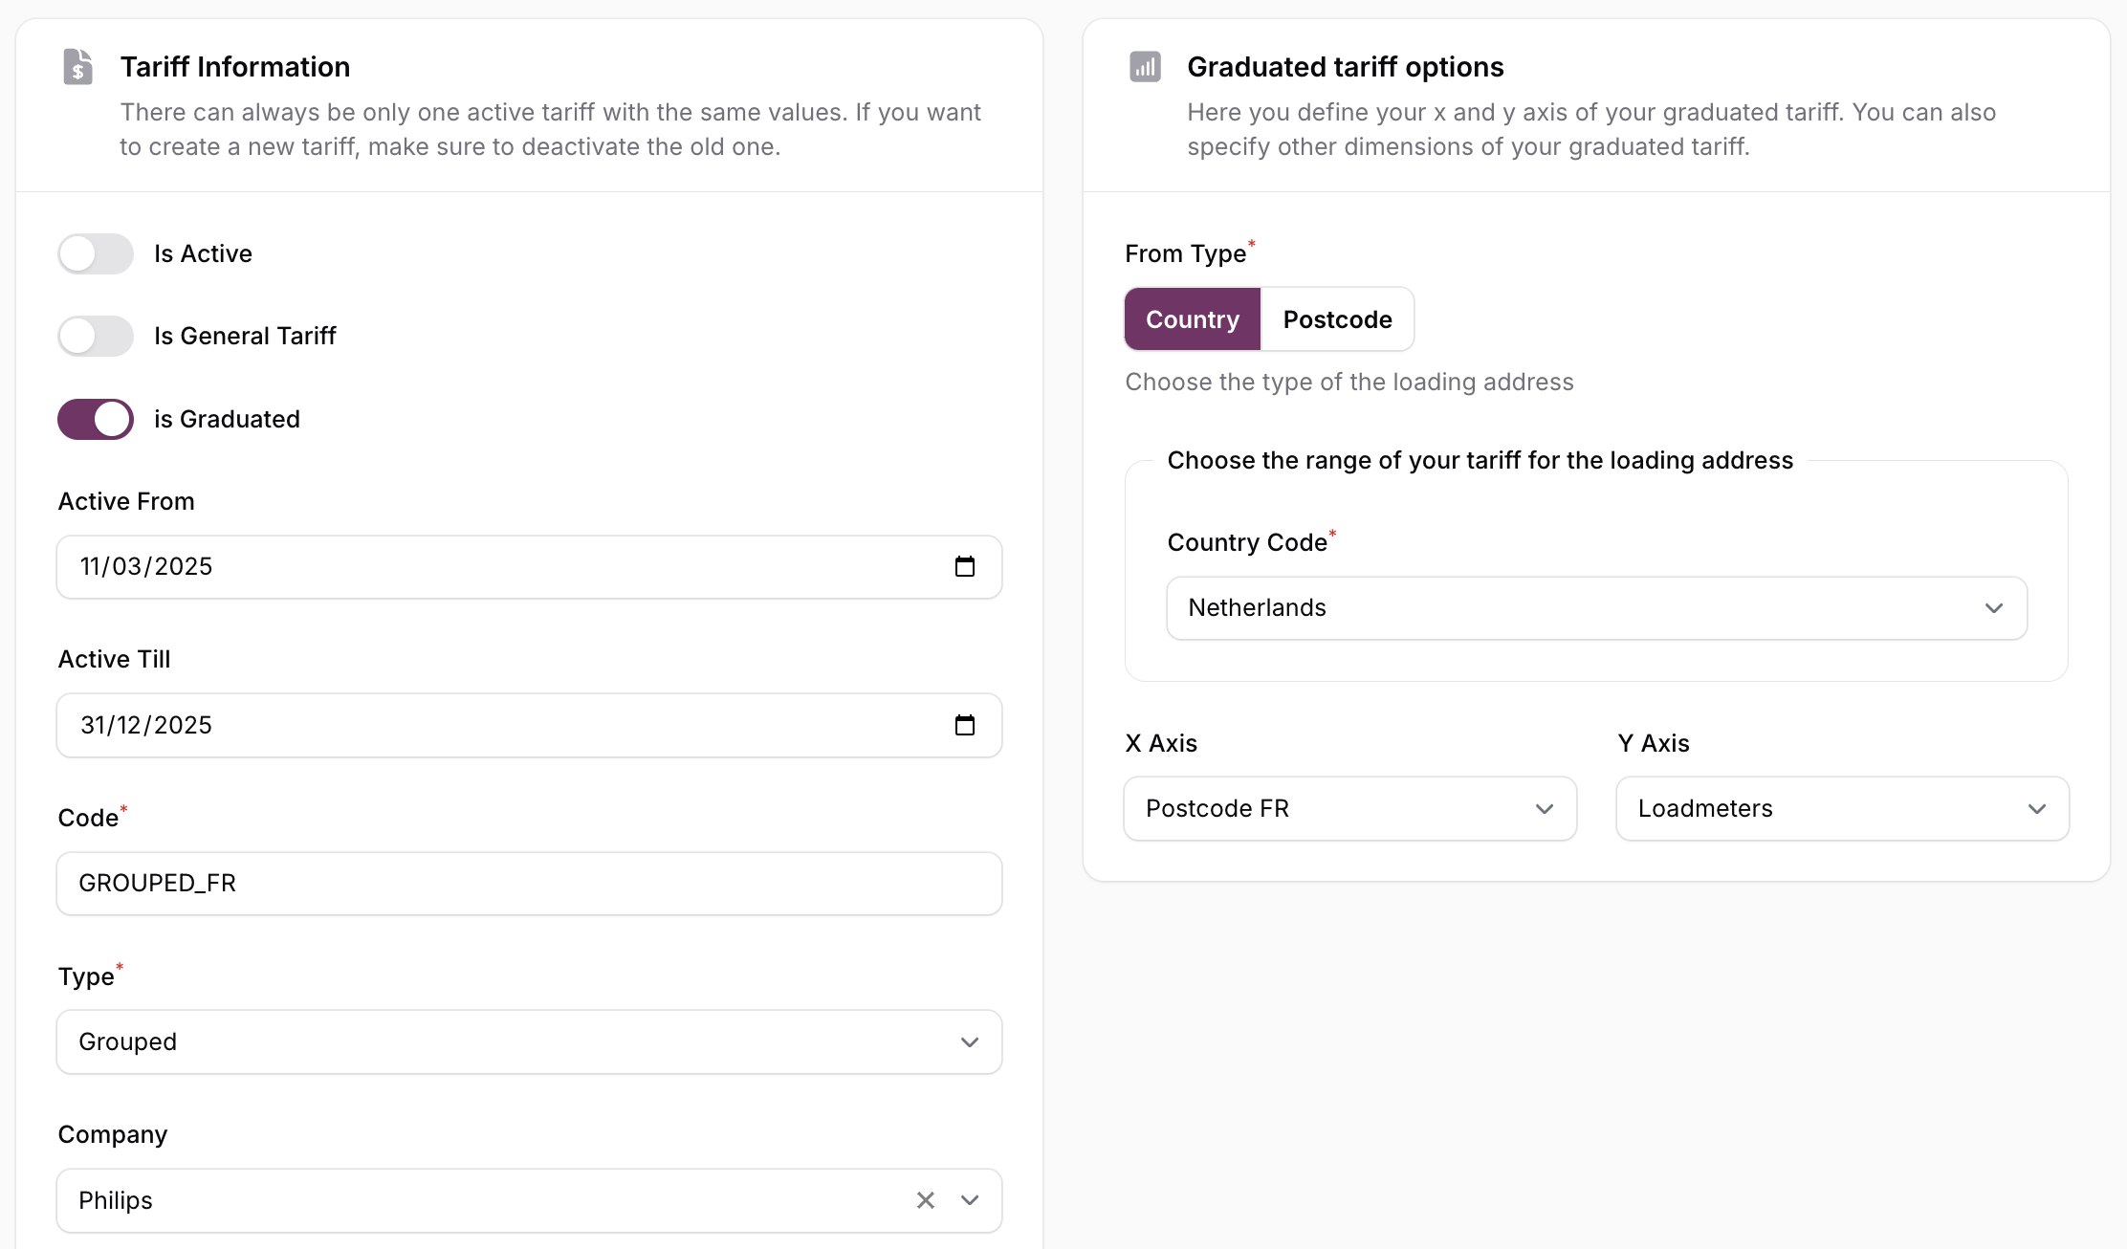The height and width of the screenshot is (1249, 2127).
Task: Turn off the is Graduated switch
Action: [96, 419]
